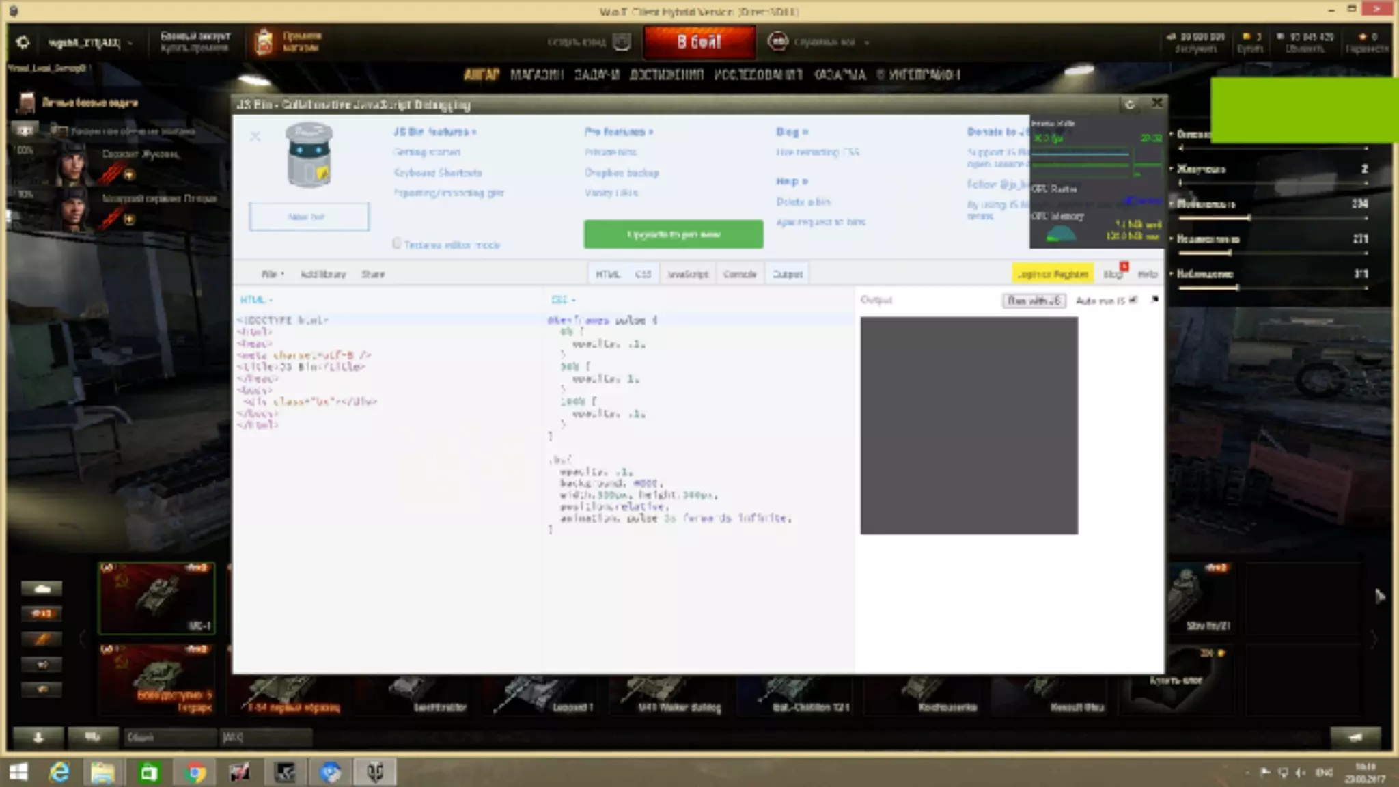The width and height of the screenshot is (1399, 787).
Task: Click the pop-out icon next to Auto-run JS
Action: tap(1154, 300)
